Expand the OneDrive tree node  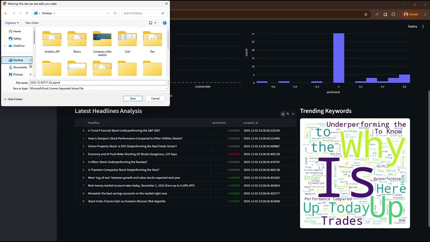(5, 46)
